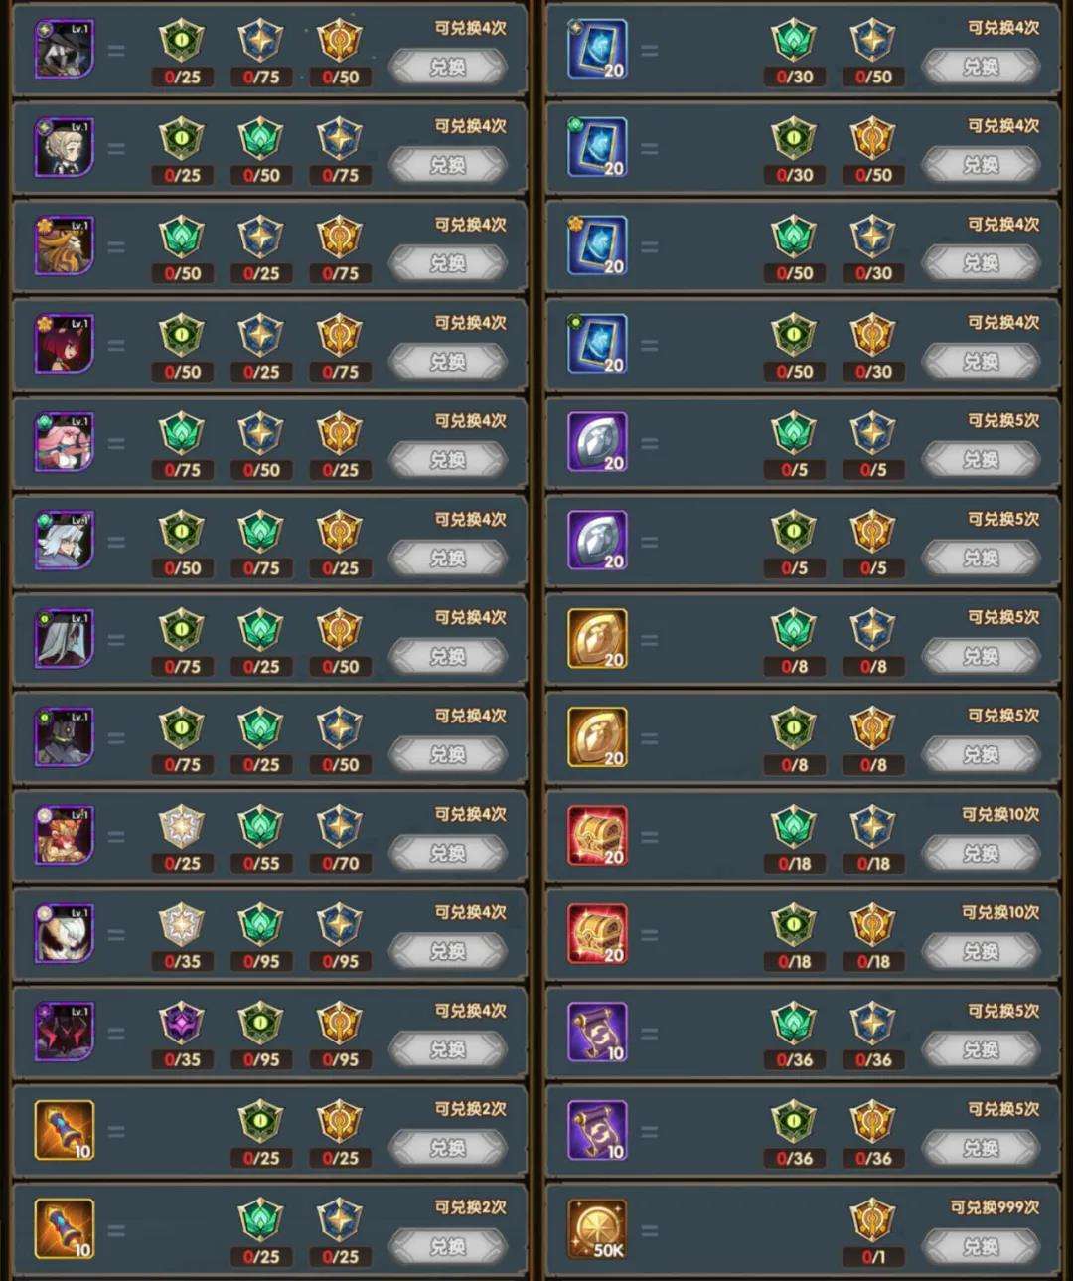Screen dimensions: 1073x1281
Task: Click 兑换 in the red-haired hero's row
Action: pos(447,362)
